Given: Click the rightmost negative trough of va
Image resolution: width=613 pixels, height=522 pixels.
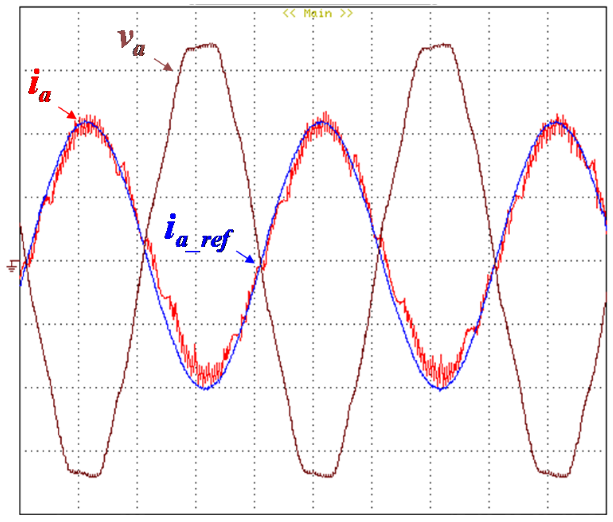Looking at the screenshot, I should tap(553, 473).
